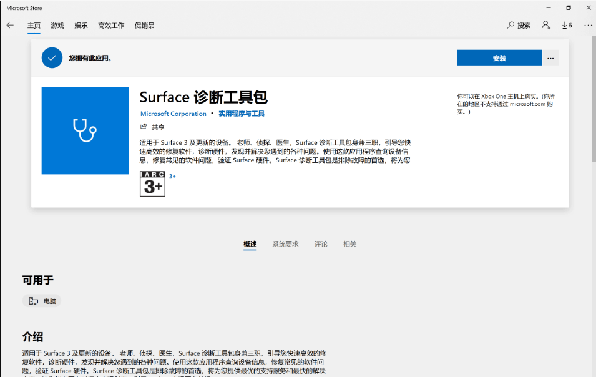Image resolution: width=596 pixels, height=377 pixels.
Task: Click the blue checkmark ownership icon
Action: [52, 58]
